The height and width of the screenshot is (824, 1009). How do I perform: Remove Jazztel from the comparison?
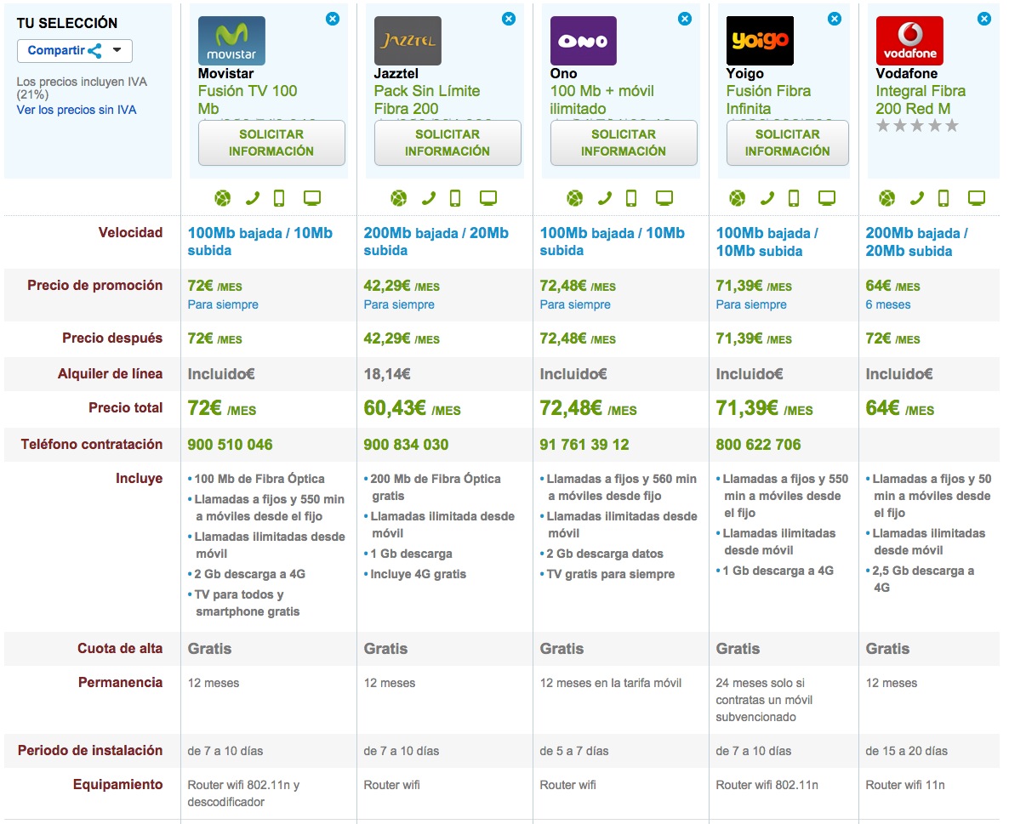pos(509,19)
